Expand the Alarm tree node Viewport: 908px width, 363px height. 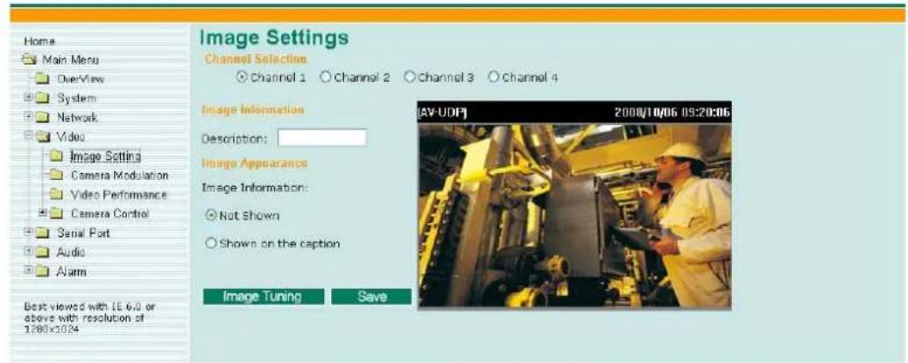(x=27, y=271)
